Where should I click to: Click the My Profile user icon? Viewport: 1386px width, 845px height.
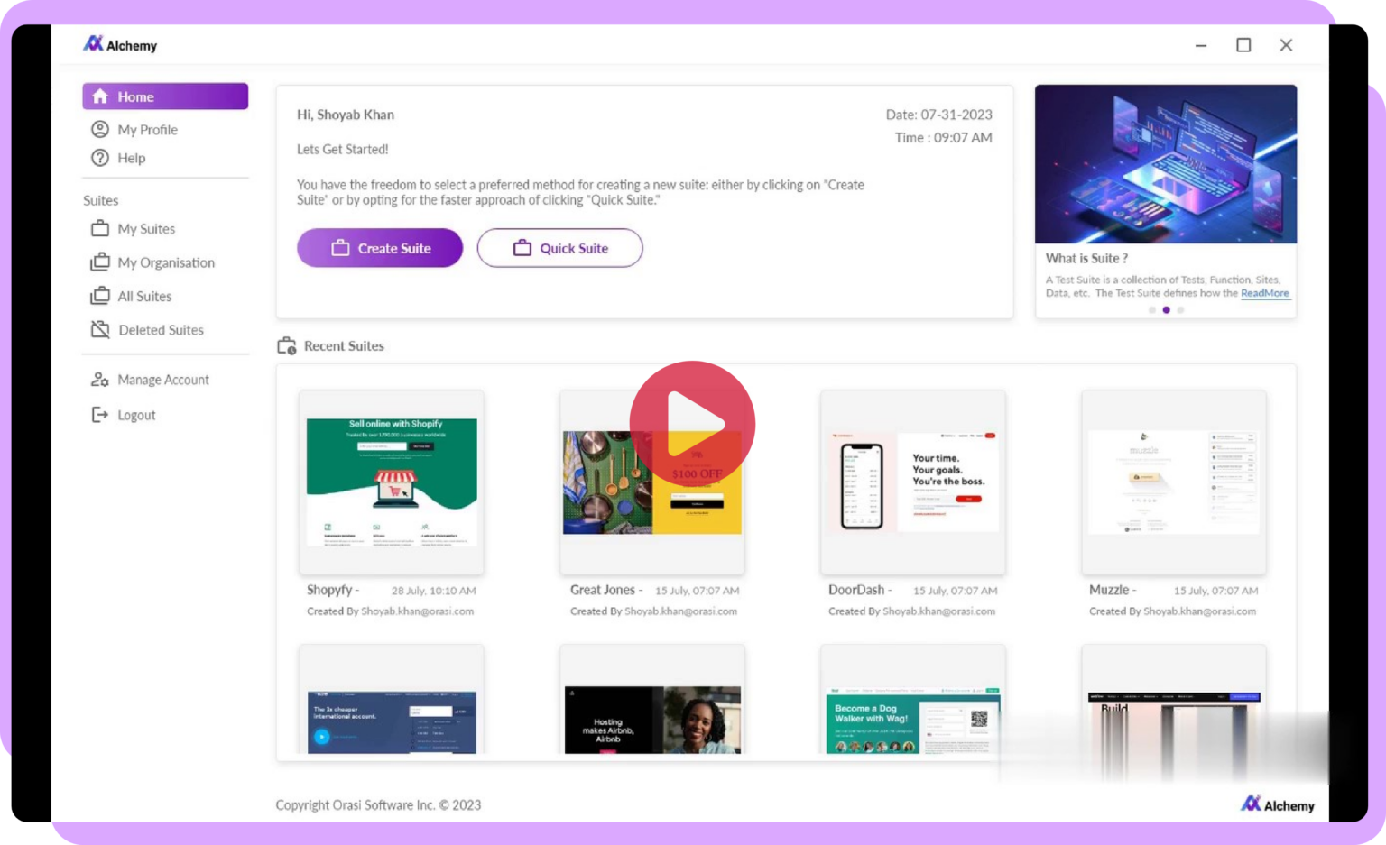pos(100,129)
